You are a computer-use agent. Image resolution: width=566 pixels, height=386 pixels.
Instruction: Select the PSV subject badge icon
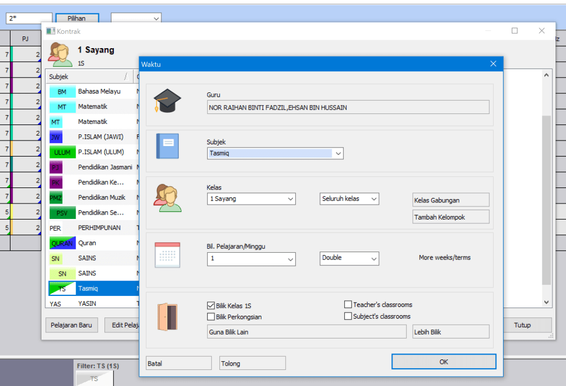pyautogui.click(x=62, y=213)
